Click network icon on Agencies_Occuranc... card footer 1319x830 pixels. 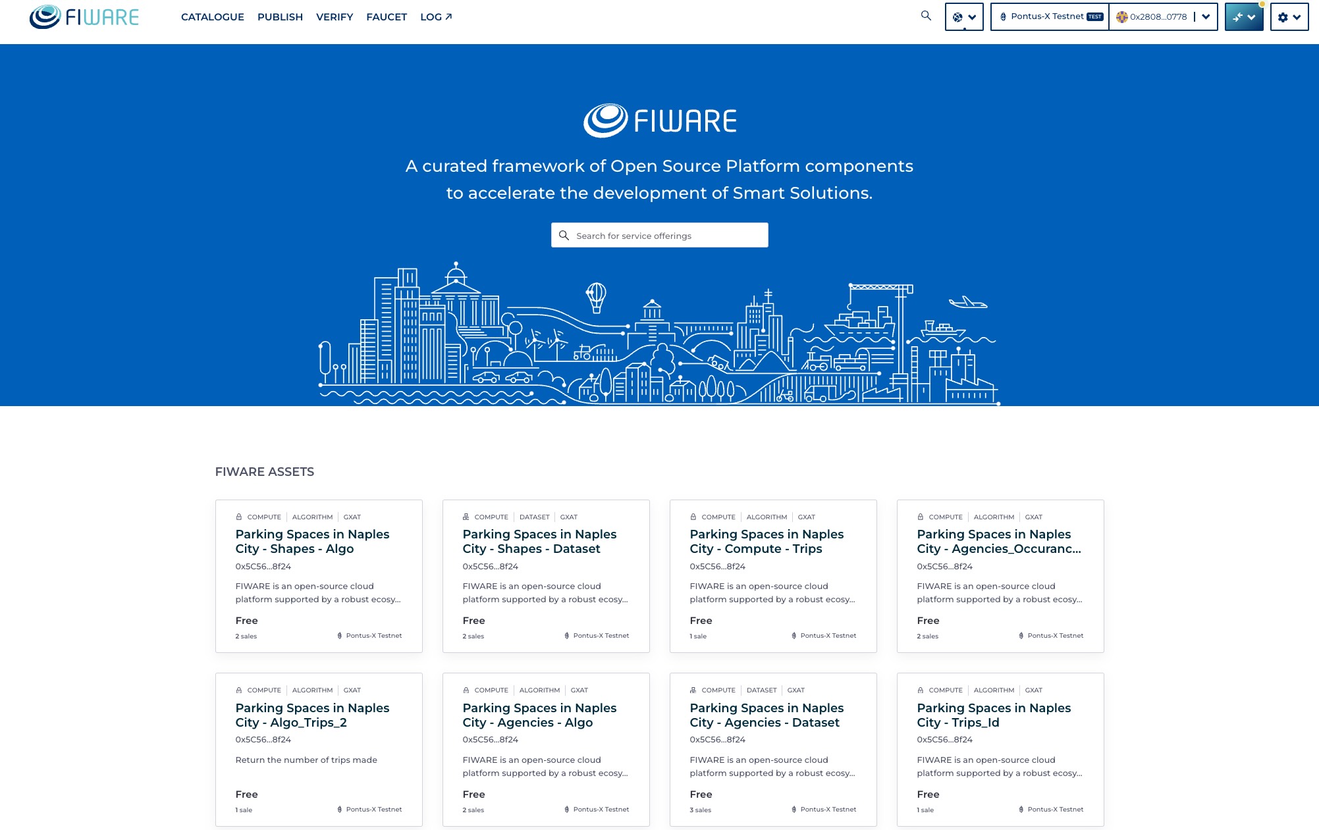(x=1021, y=636)
